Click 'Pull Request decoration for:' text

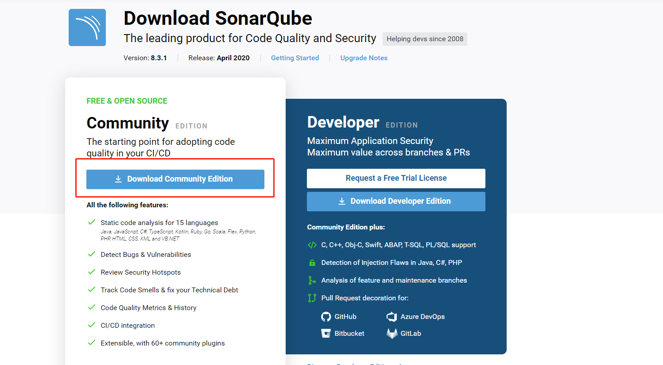click(x=365, y=298)
